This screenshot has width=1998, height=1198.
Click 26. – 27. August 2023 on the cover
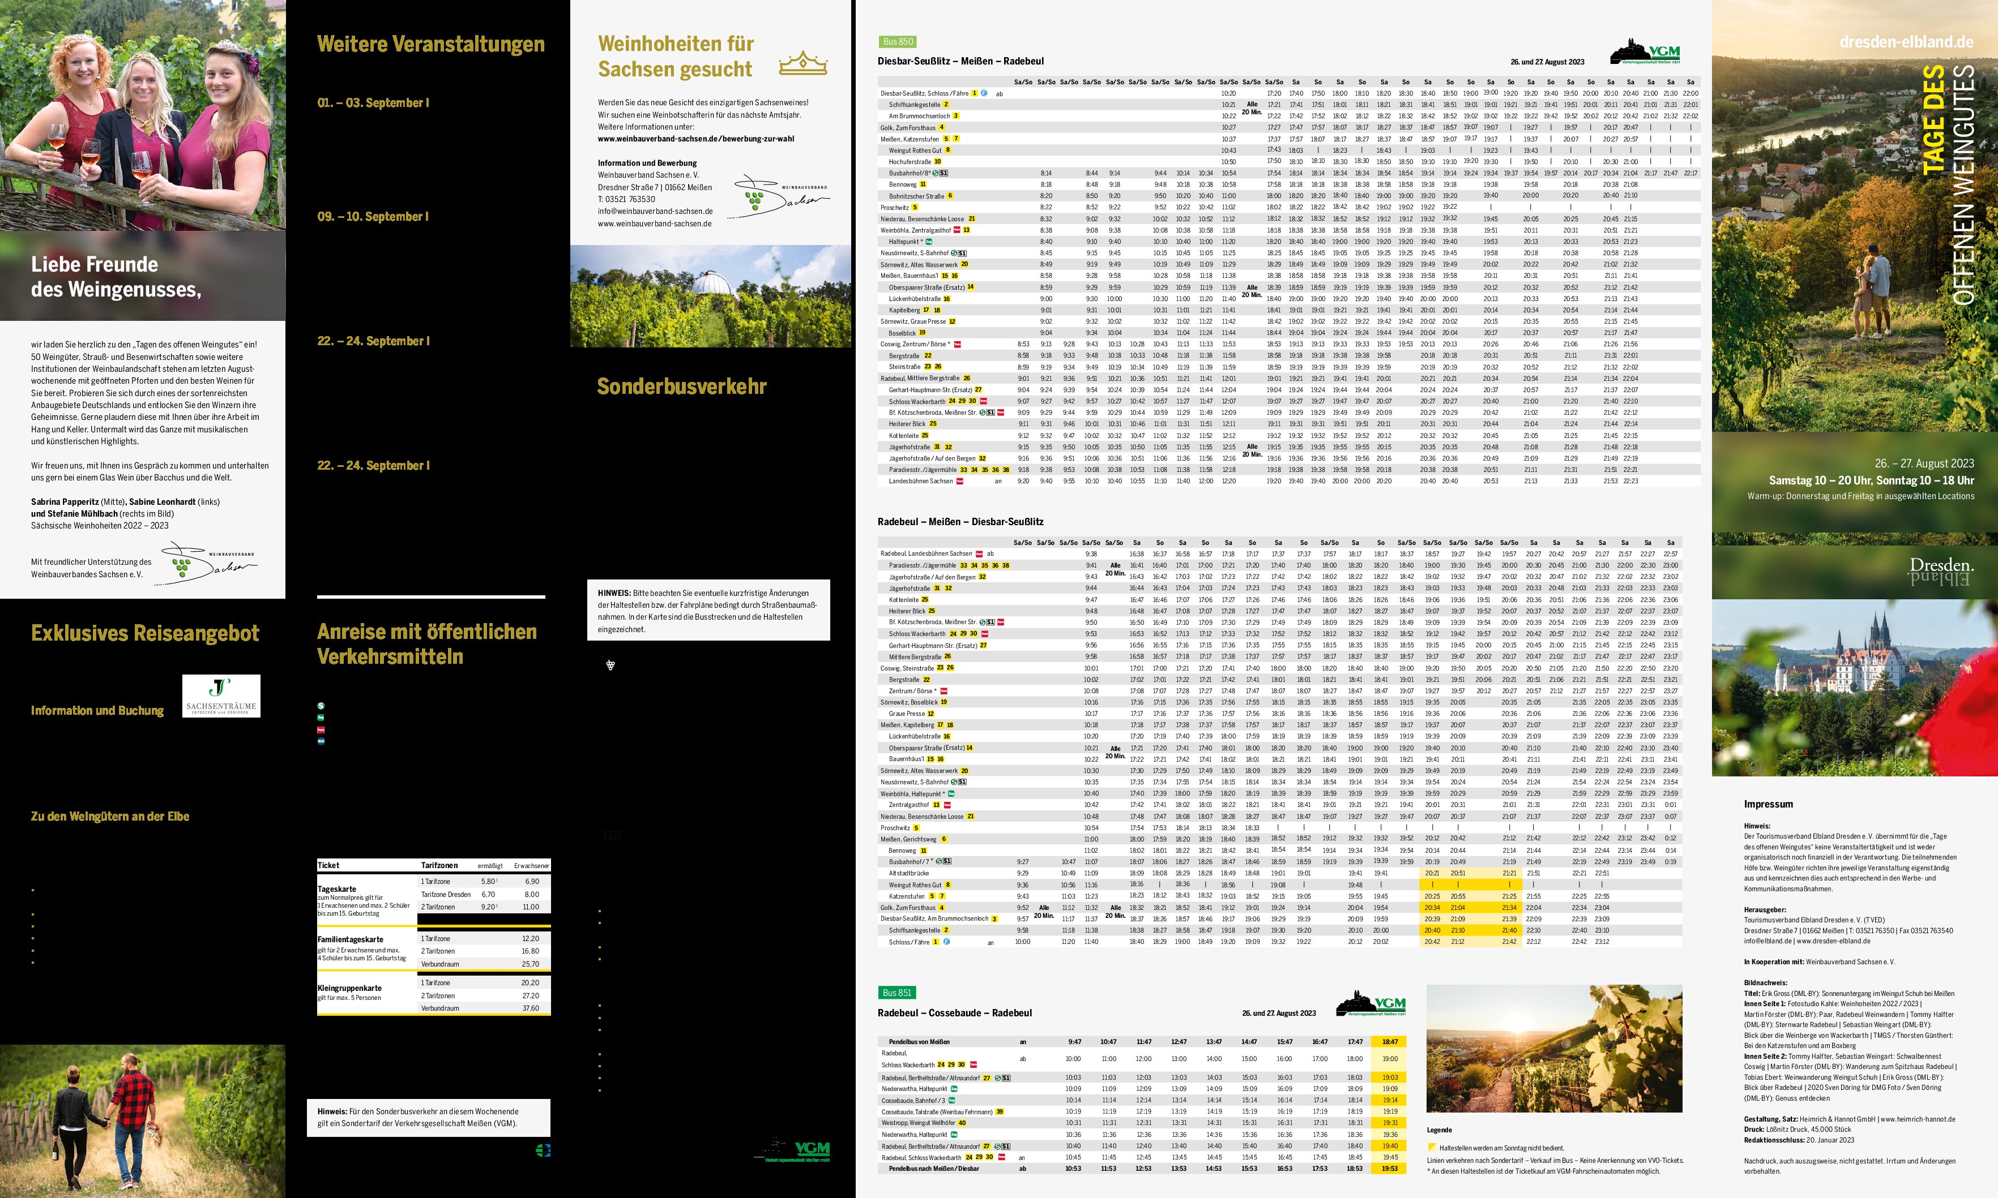[x=1924, y=463]
